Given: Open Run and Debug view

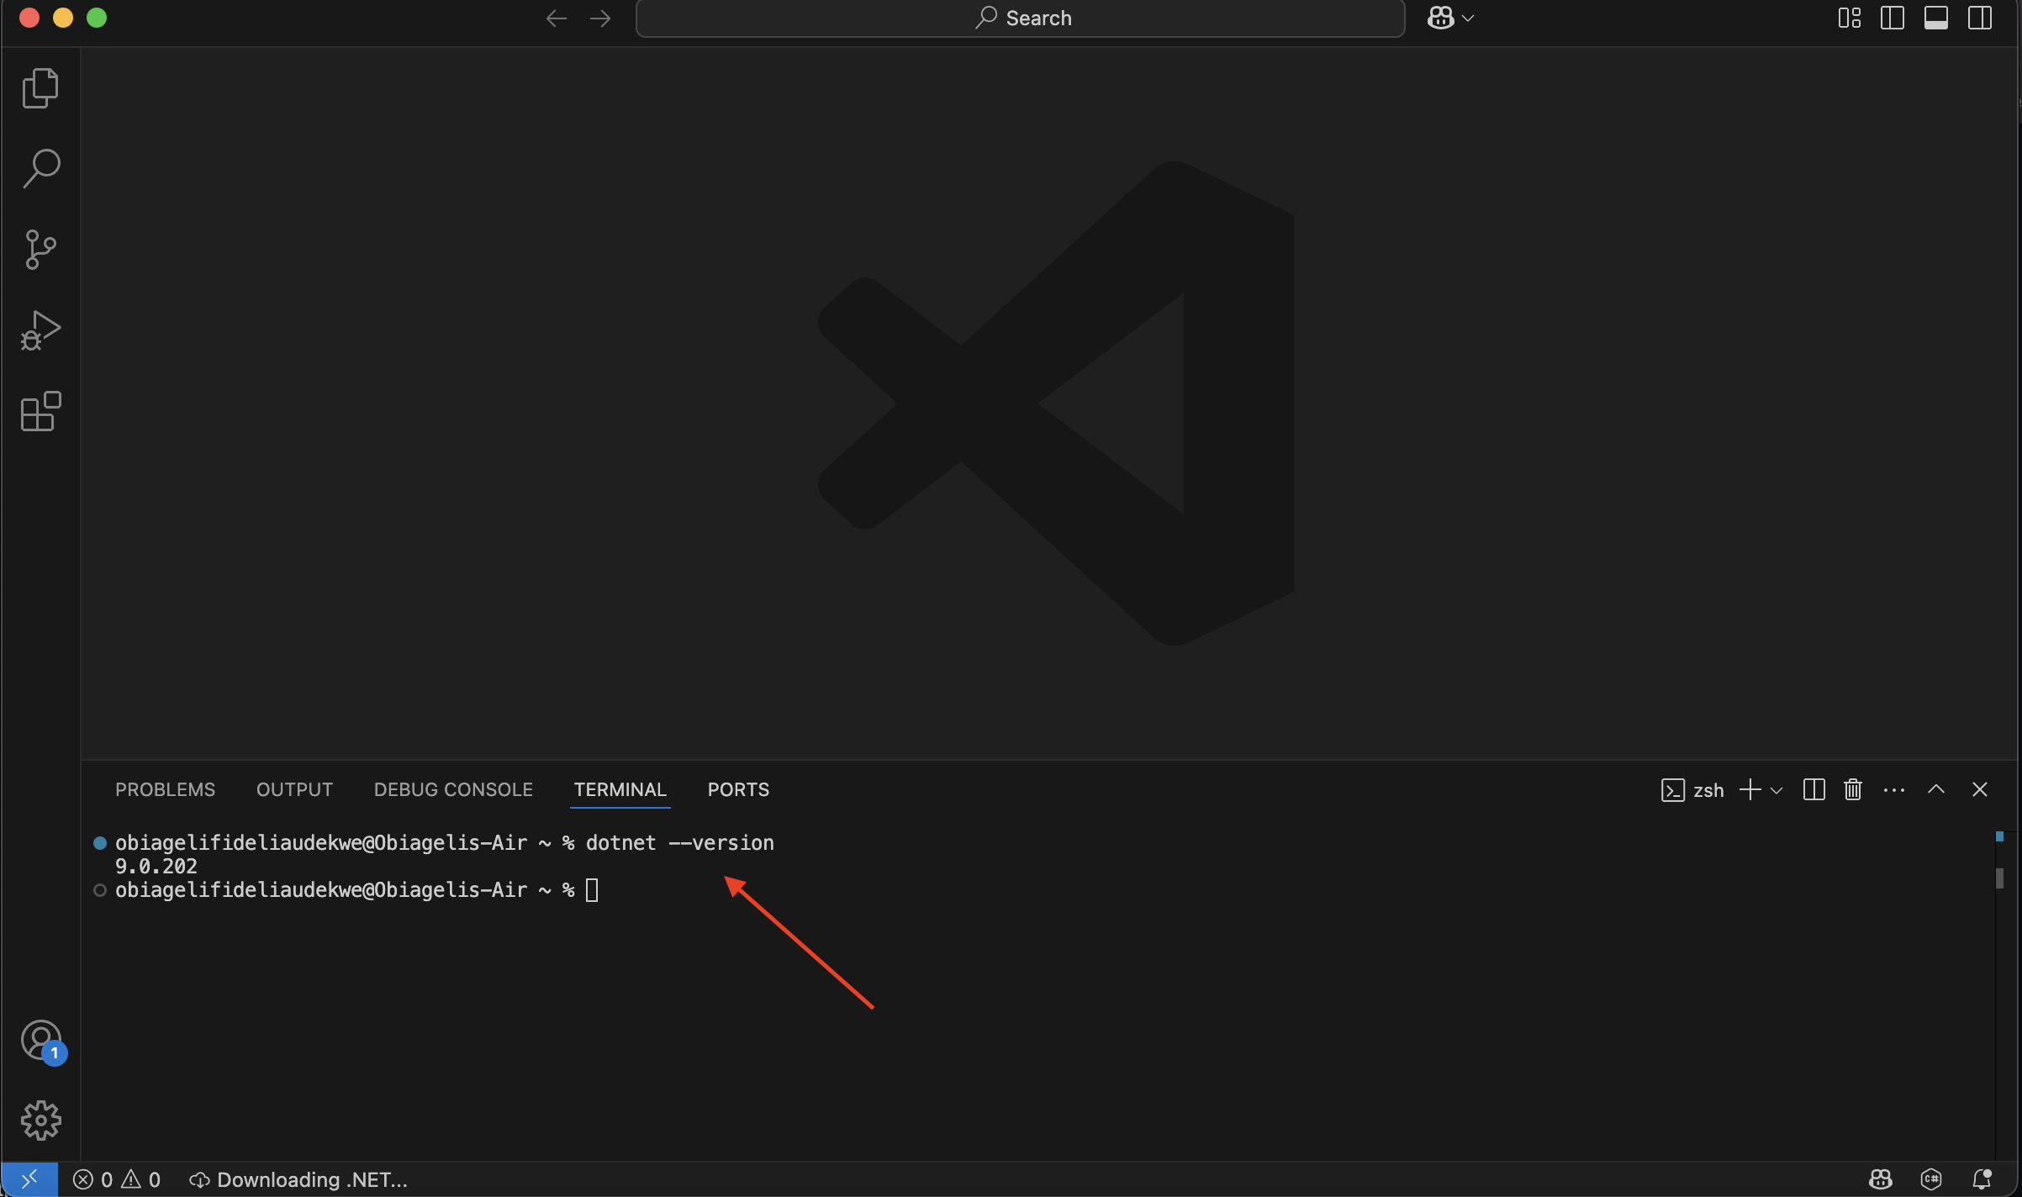Looking at the screenshot, I should click(40, 330).
